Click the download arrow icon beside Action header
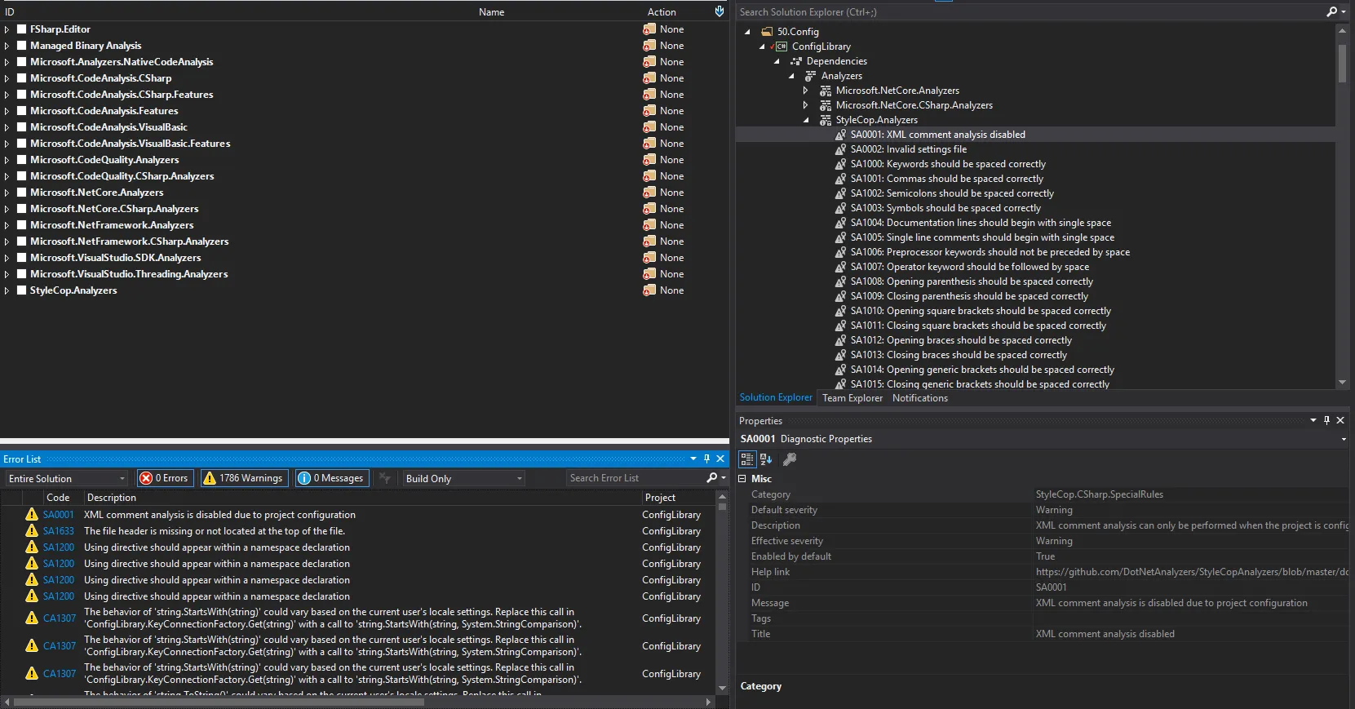This screenshot has width=1355, height=709. tap(719, 11)
